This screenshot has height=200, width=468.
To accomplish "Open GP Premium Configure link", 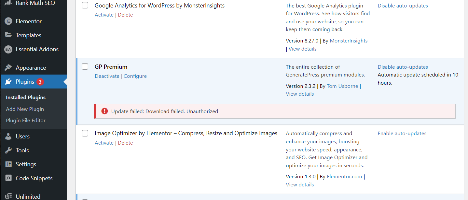I will [135, 76].
